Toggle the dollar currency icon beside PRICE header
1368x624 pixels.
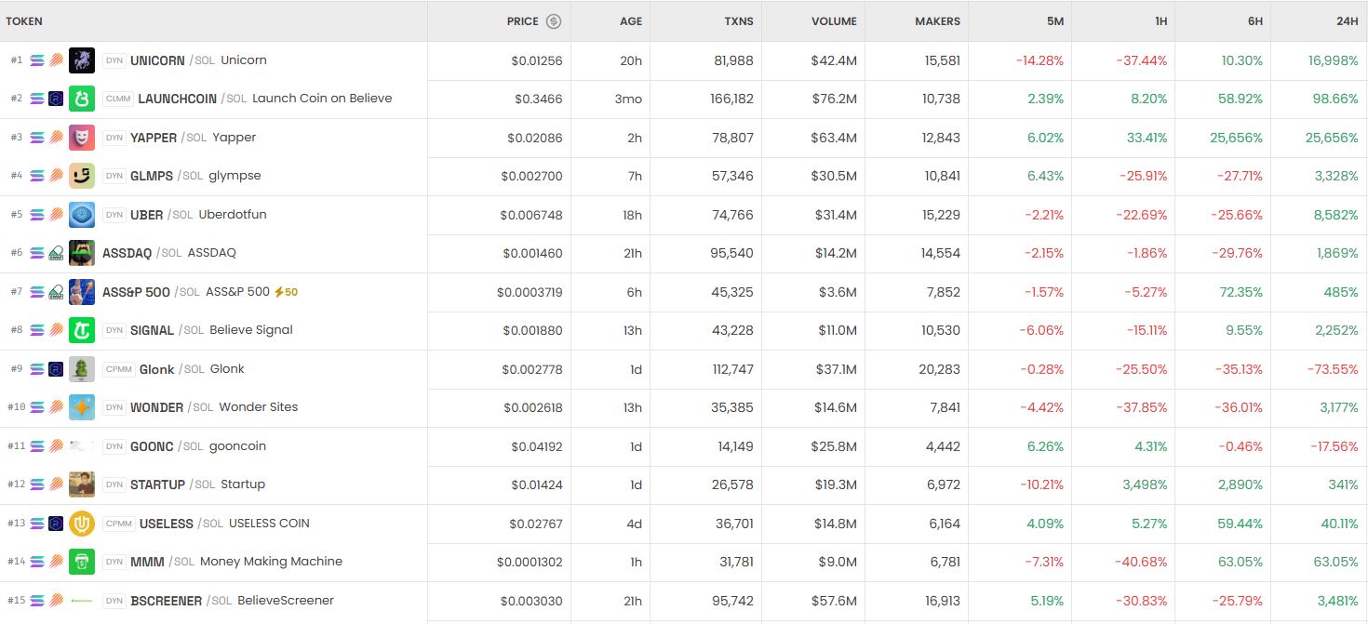coord(554,21)
